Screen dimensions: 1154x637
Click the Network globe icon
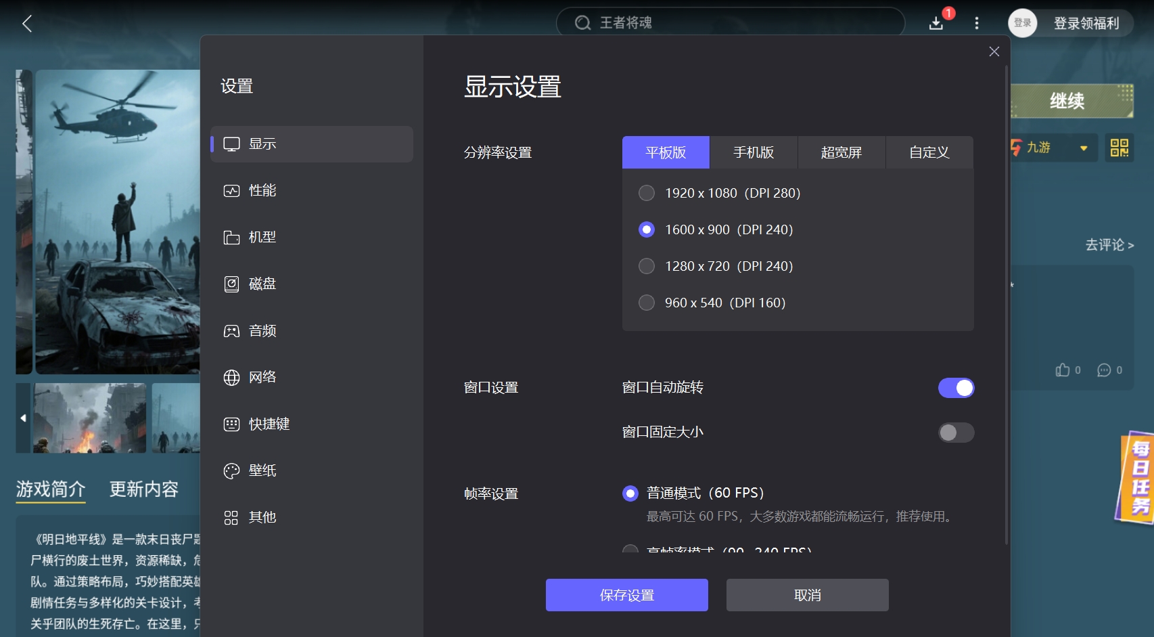pos(232,378)
